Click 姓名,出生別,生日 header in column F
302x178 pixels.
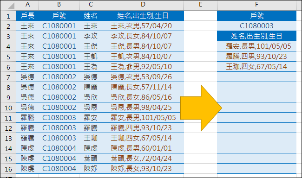coord(256,36)
